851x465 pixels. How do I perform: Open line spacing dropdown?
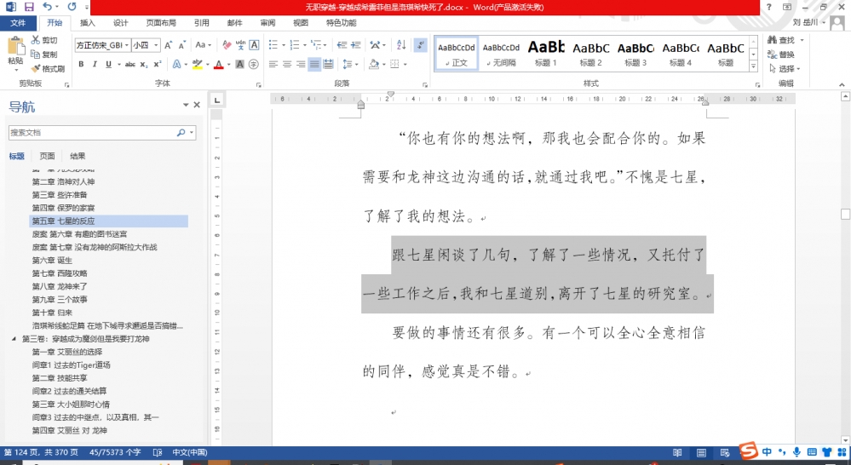click(351, 64)
